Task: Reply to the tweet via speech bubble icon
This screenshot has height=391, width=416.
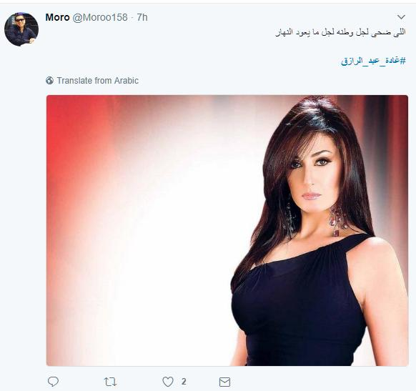Action: tap(53, 382)
